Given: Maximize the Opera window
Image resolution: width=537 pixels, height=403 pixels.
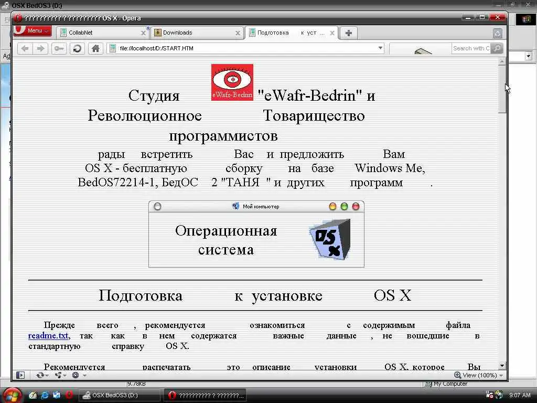Looking at the screenshot, I should (482, 17).
